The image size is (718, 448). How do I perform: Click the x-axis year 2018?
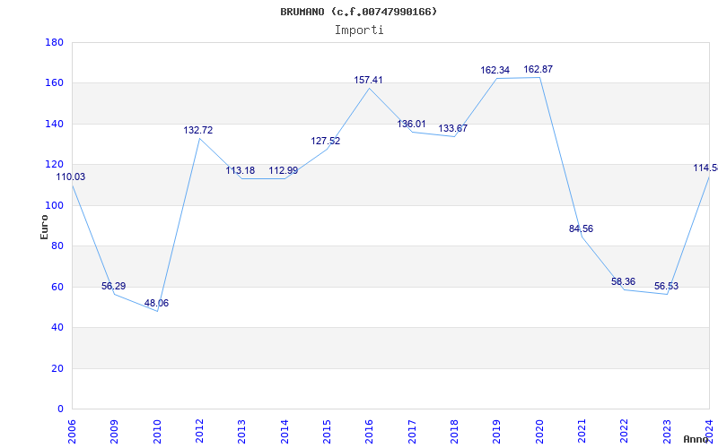(x=454, y=432)
